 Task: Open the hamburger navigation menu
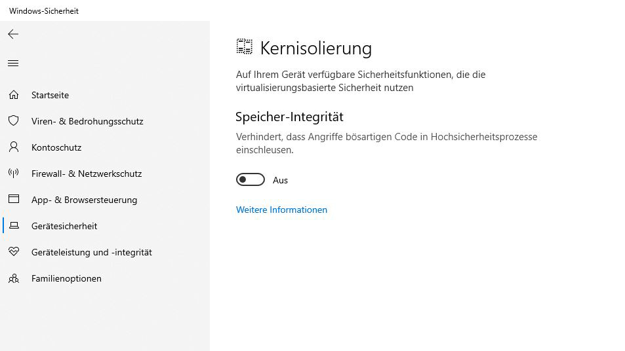click(13, 64)
